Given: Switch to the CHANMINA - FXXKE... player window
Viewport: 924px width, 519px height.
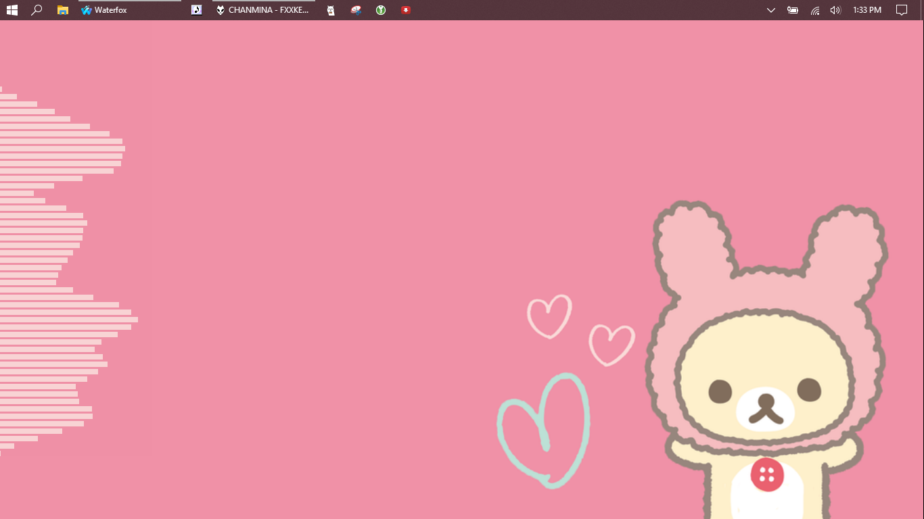Looking at the screenshot, I should 264,10.
